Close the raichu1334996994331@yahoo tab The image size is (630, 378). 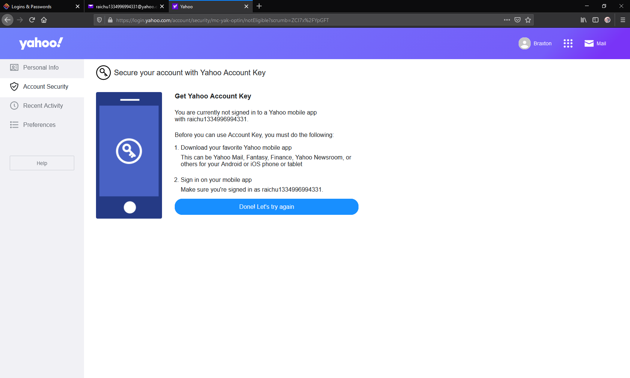pos(162,6)
